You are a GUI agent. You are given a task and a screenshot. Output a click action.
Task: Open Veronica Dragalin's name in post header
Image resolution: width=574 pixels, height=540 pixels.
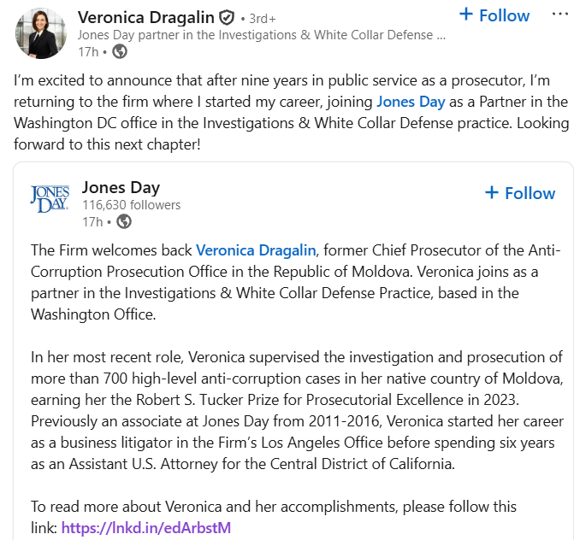pyautogui.click(x=145, y=17)
